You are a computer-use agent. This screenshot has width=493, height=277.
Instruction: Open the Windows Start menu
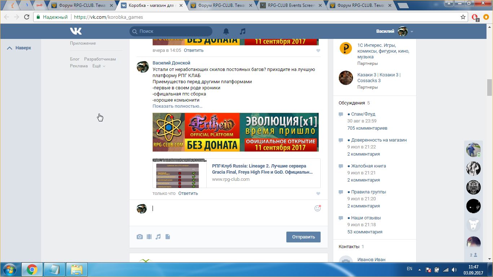point(10,269)
